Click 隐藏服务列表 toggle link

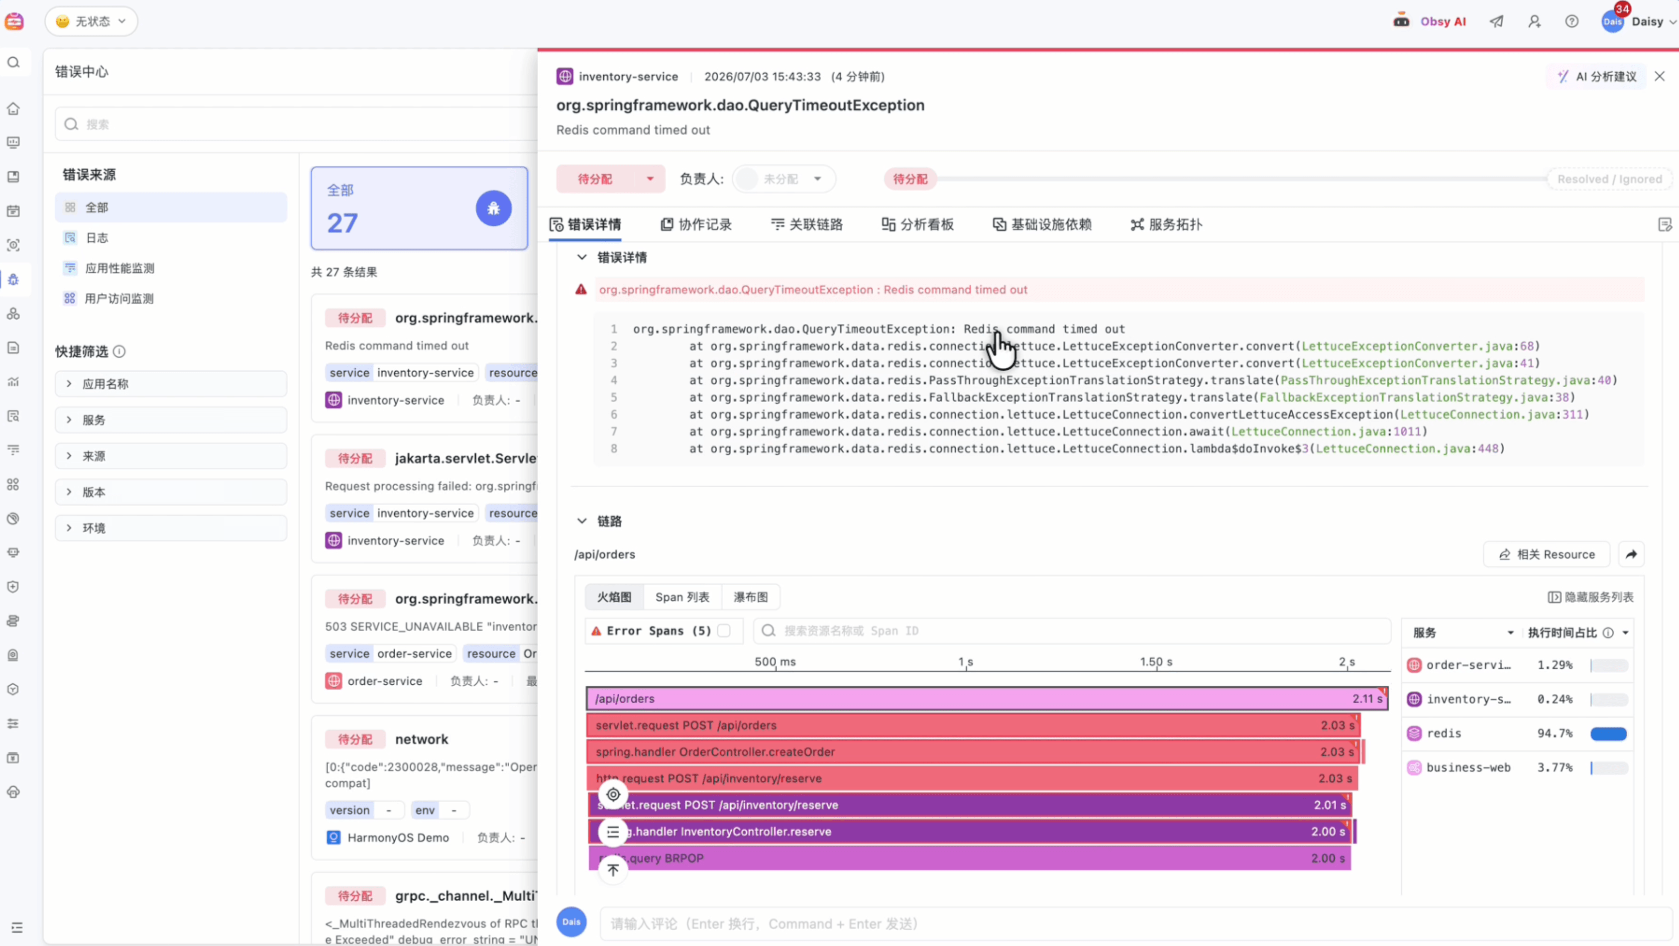(1590, 598)
